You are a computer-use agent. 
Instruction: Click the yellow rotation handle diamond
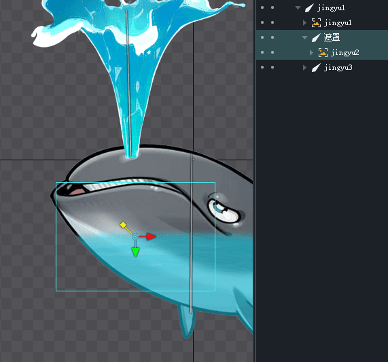[123, 225]
